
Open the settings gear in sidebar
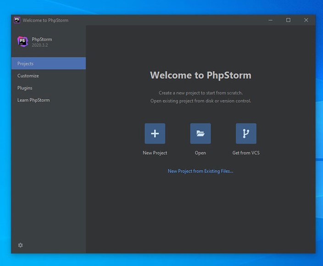click(20, 245)
